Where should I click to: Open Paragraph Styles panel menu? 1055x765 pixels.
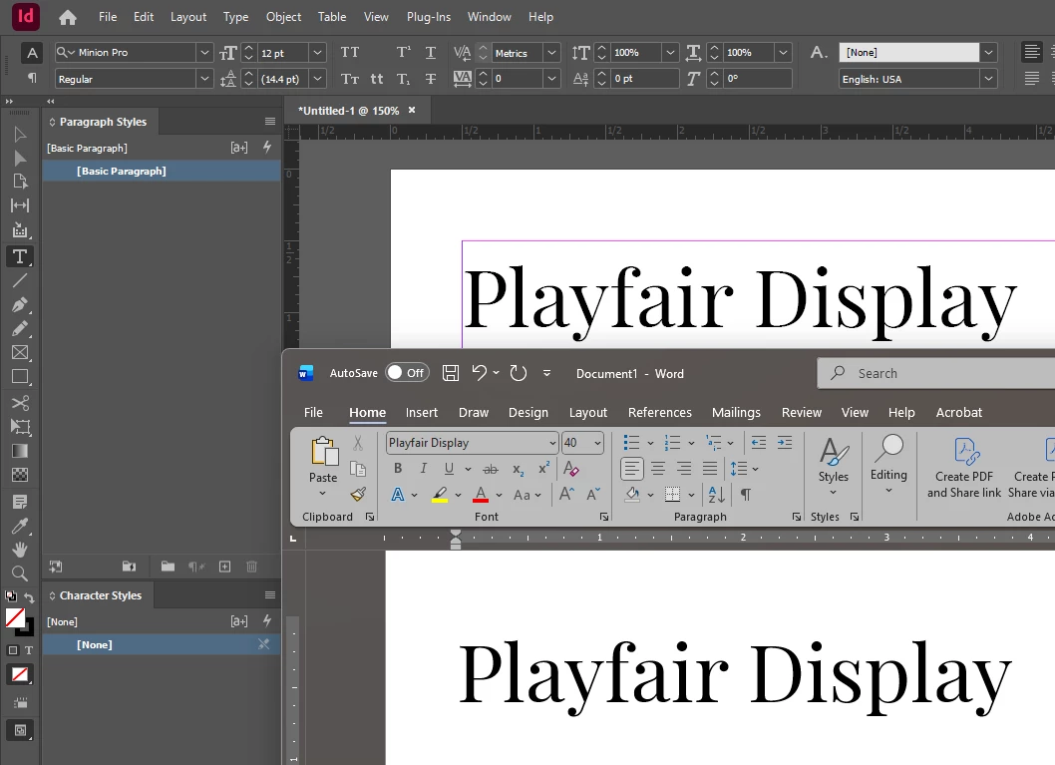tap(270, 122)
